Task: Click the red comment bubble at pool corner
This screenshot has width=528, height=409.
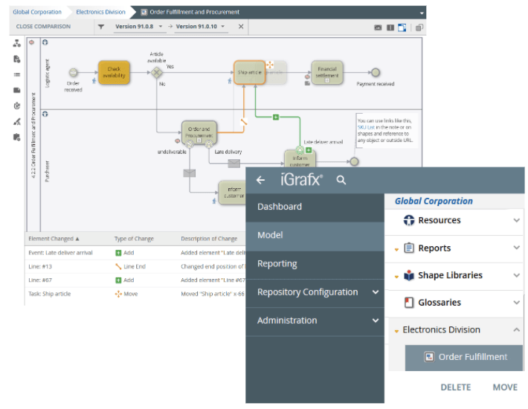Action: pos(32,42)
